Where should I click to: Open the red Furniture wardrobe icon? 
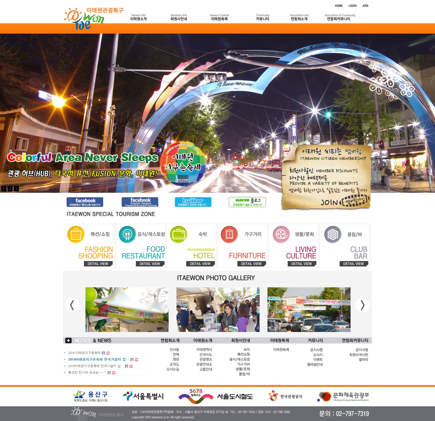point(229,234)
